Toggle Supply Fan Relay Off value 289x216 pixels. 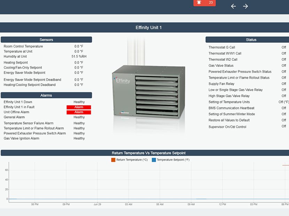point(284,84)
